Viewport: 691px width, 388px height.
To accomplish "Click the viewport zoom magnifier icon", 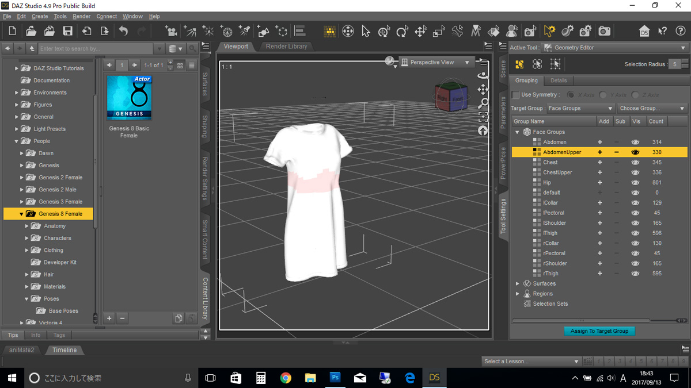I will click(483, 103).
